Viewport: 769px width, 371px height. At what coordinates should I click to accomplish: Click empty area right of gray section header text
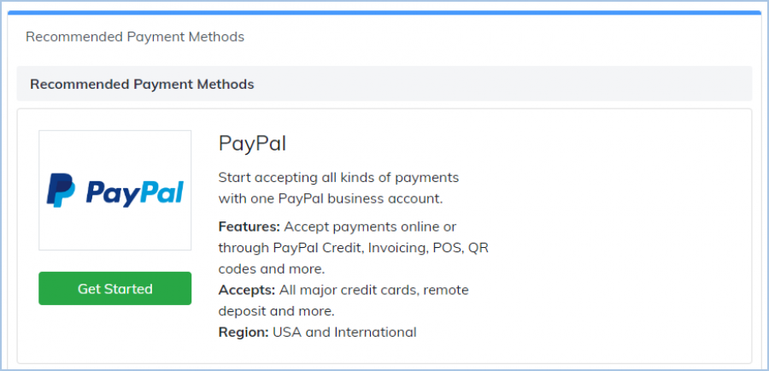[x=513, y=85]
